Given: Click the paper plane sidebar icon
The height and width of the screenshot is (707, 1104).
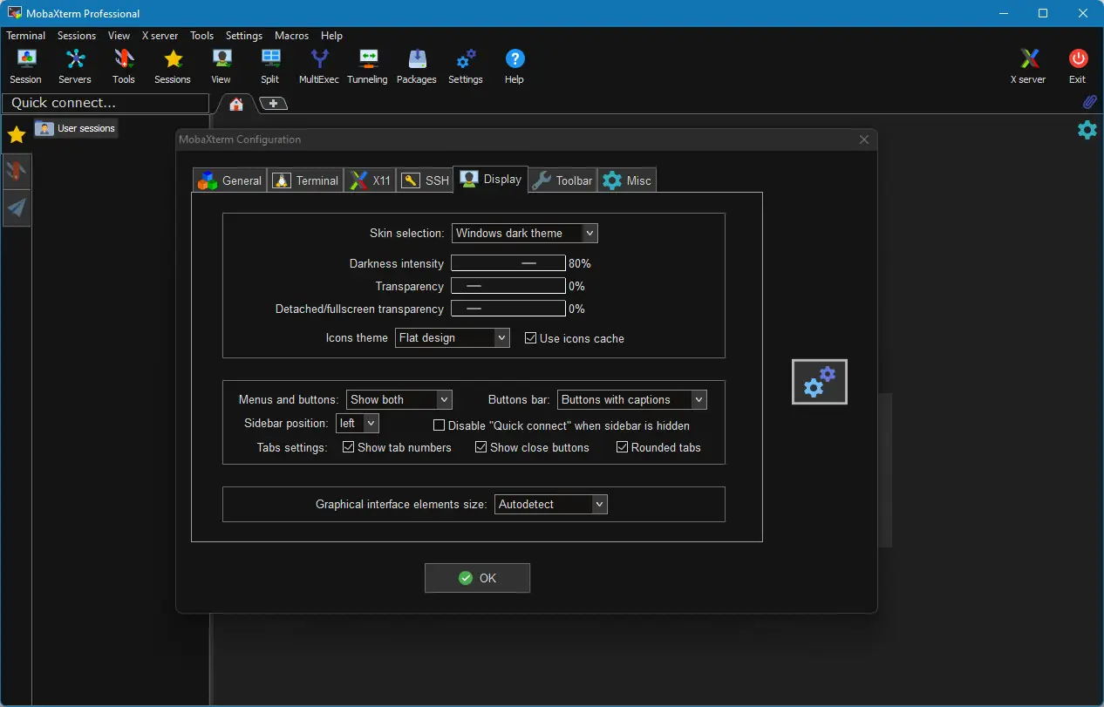Looking at the screenshot, I should pyautogui.click(x=17, y=207).
